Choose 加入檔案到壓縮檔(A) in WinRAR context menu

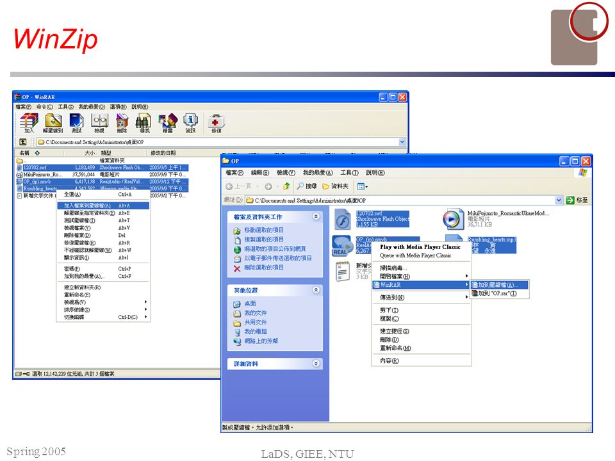pos(103,206)
